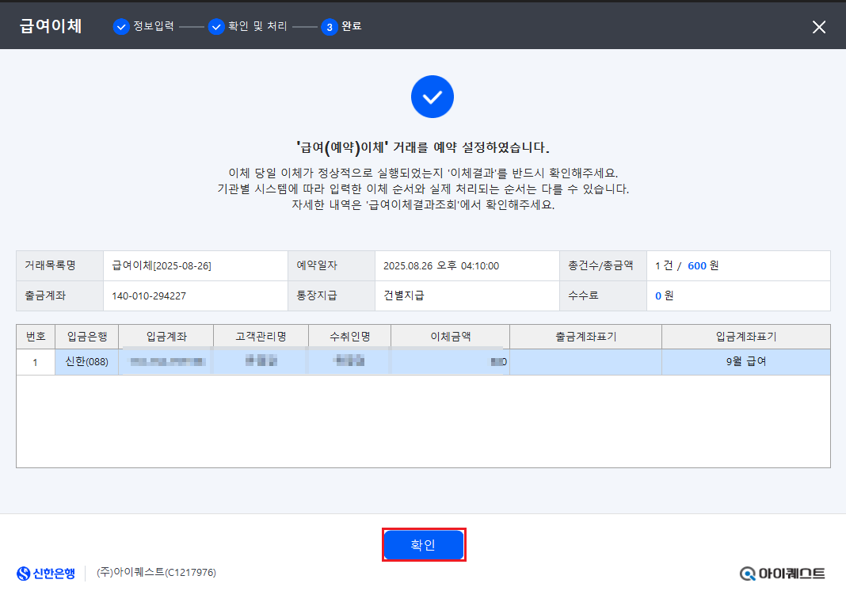Click the 확인 및 처리 step checkmark icon
846x591 pixels.
pos(216,27)
